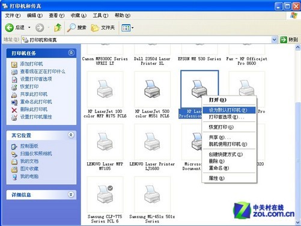
Task: Click the Canon MF8300C Series UFRII LT label
Action: [105, 61]
